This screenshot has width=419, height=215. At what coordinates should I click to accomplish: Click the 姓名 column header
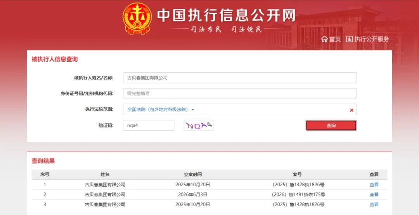pos(105,174)
